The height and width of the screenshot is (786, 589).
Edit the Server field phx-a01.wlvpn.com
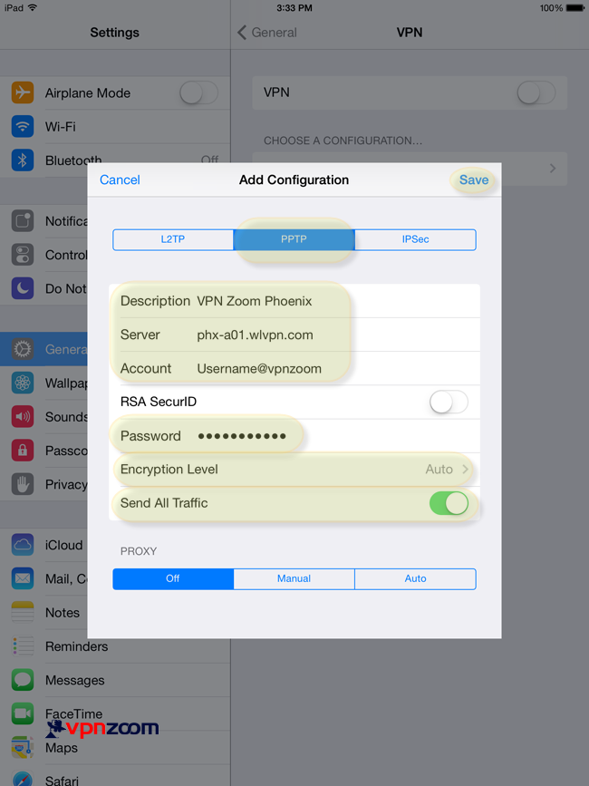[x=294, y=335]
